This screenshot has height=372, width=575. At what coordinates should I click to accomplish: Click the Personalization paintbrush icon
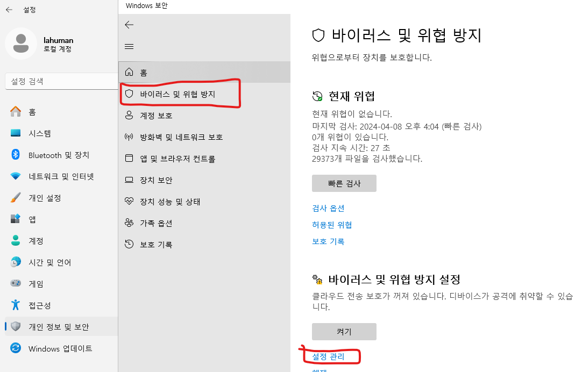tap(16, 198)
